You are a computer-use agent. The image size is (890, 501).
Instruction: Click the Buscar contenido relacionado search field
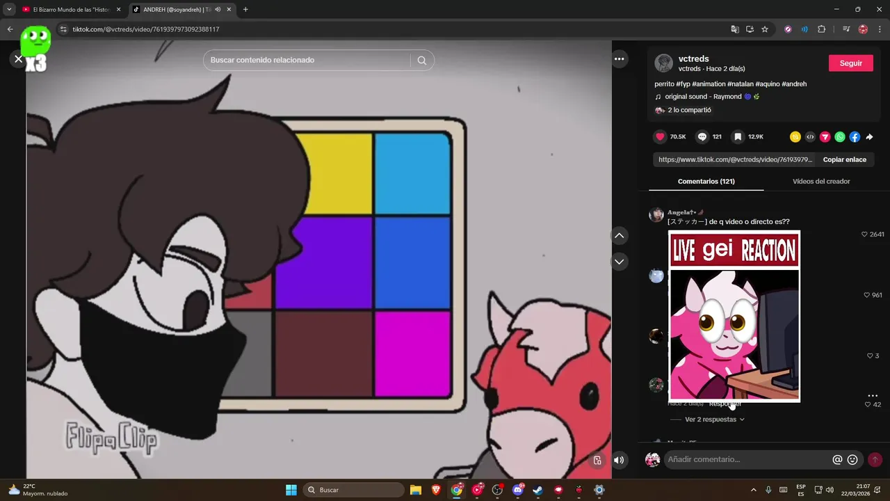tap(307, 61)
